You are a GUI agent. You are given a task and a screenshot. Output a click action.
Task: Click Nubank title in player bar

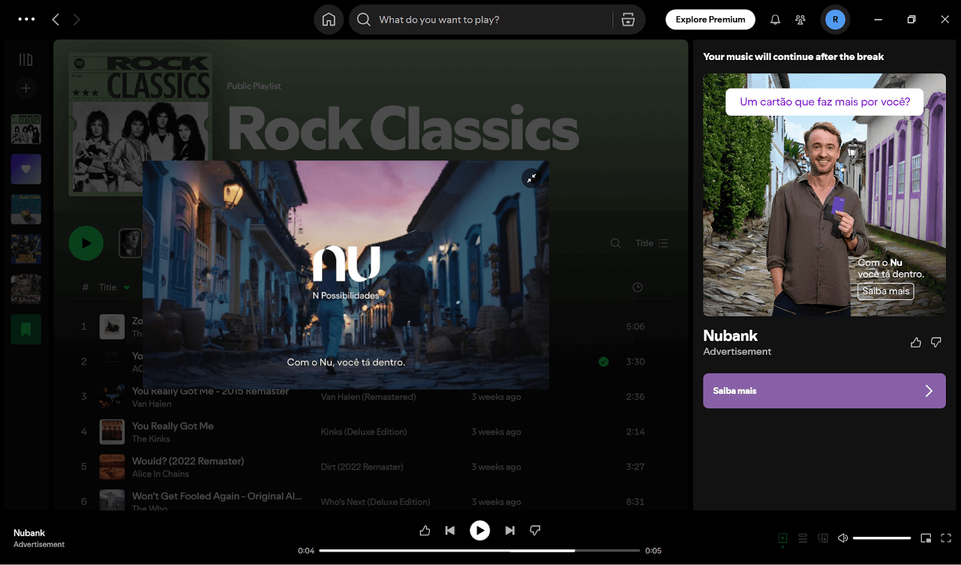tap(29, 533)
